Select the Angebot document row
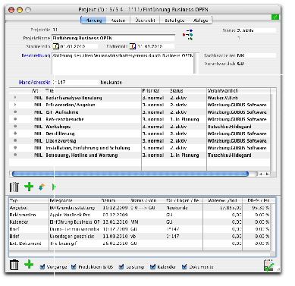Viewport: 295px width, 286px height. coord(140,208)
